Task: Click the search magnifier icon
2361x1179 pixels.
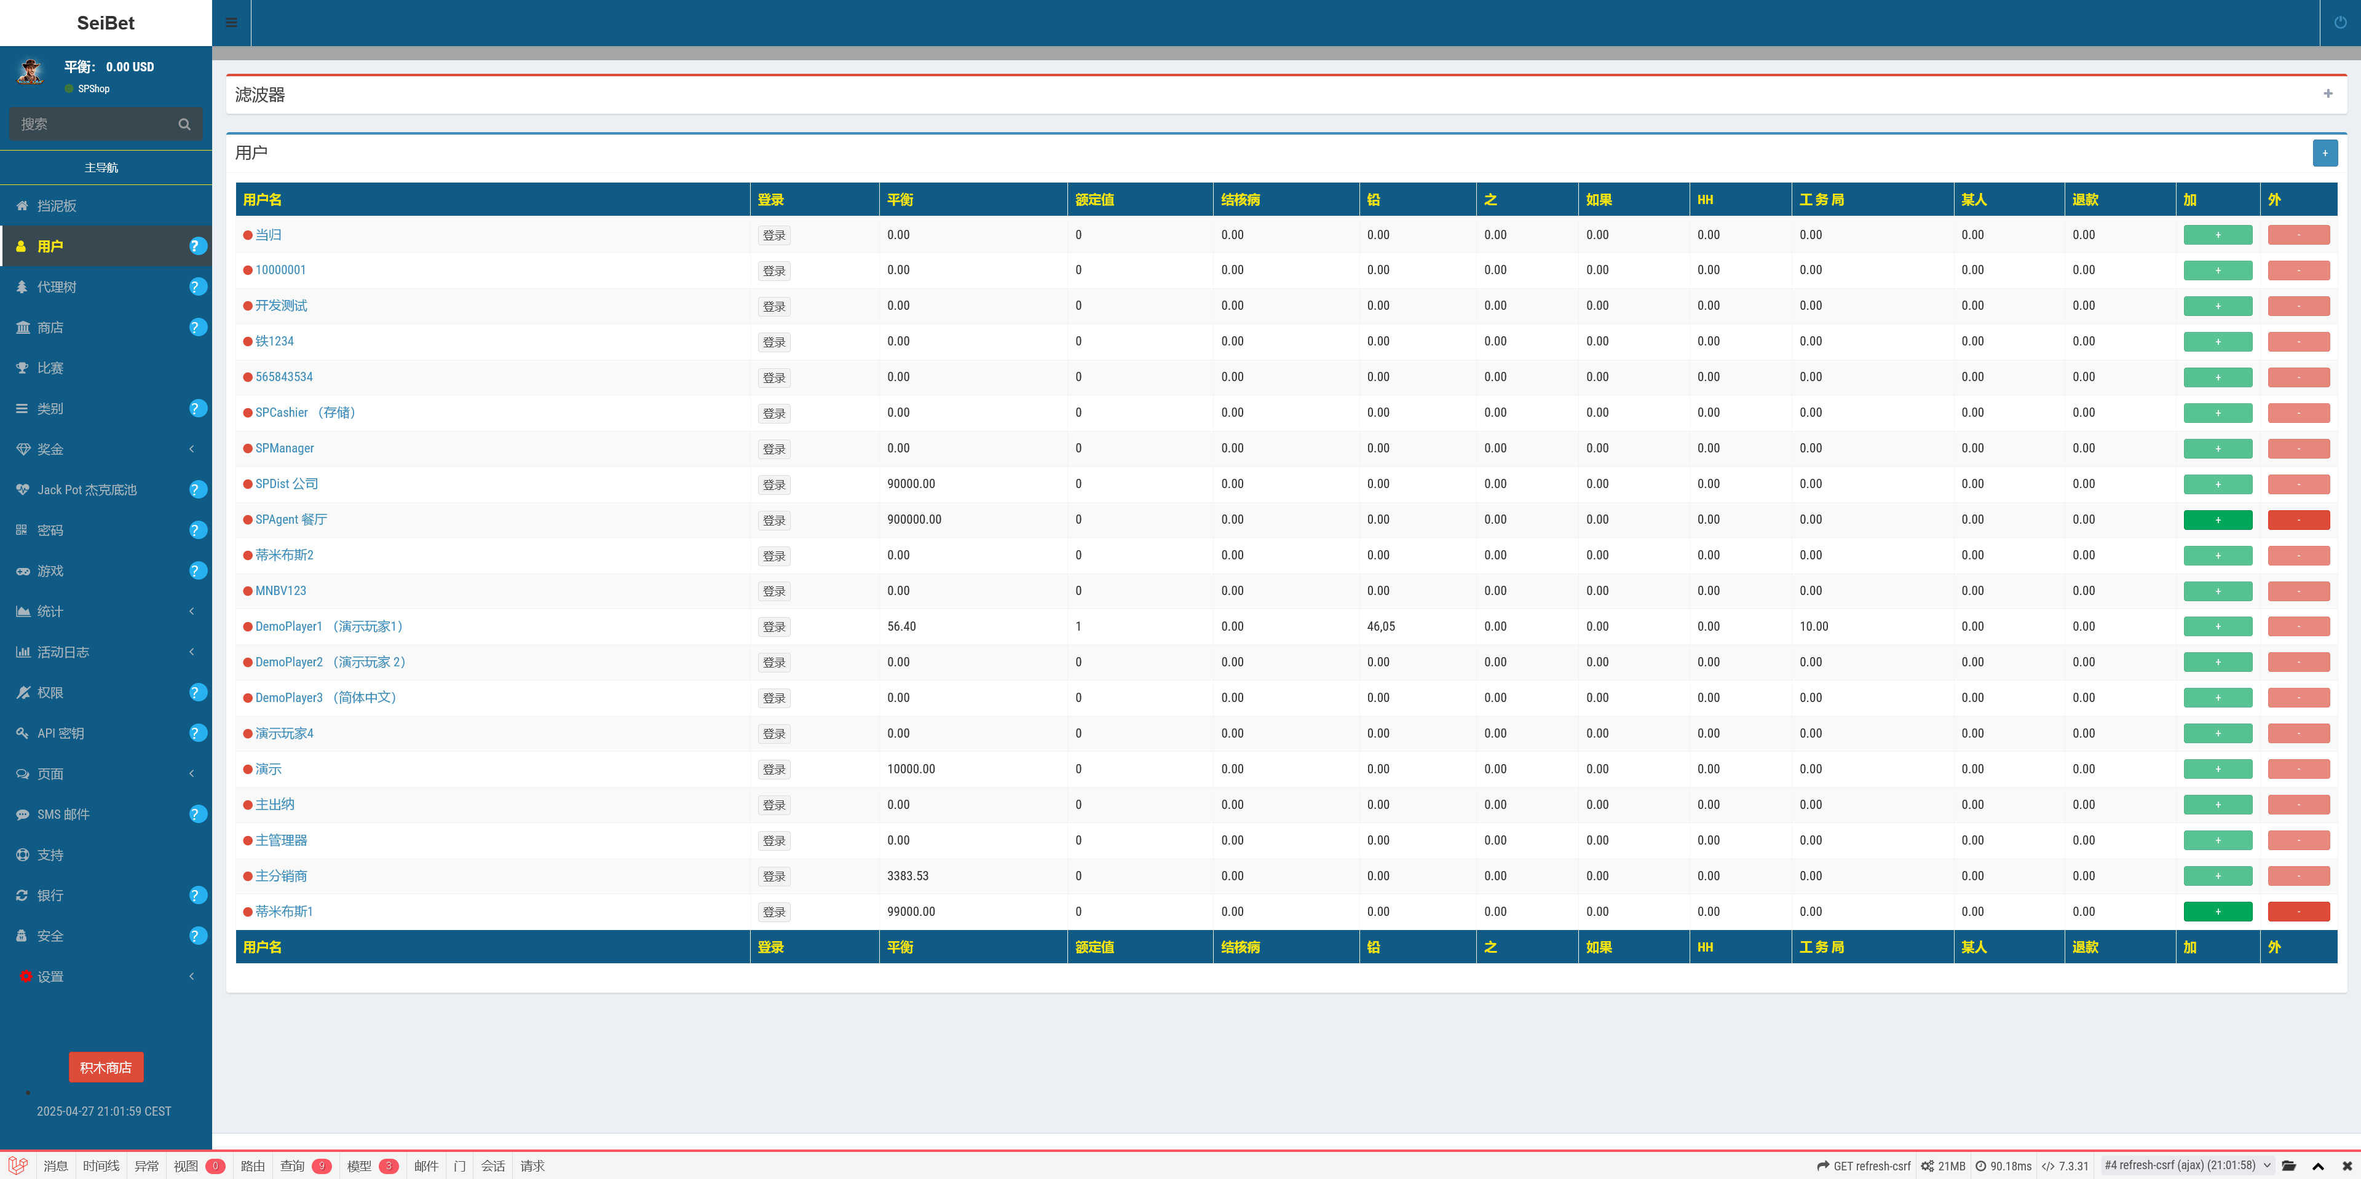Action: [x=184, y=125]
